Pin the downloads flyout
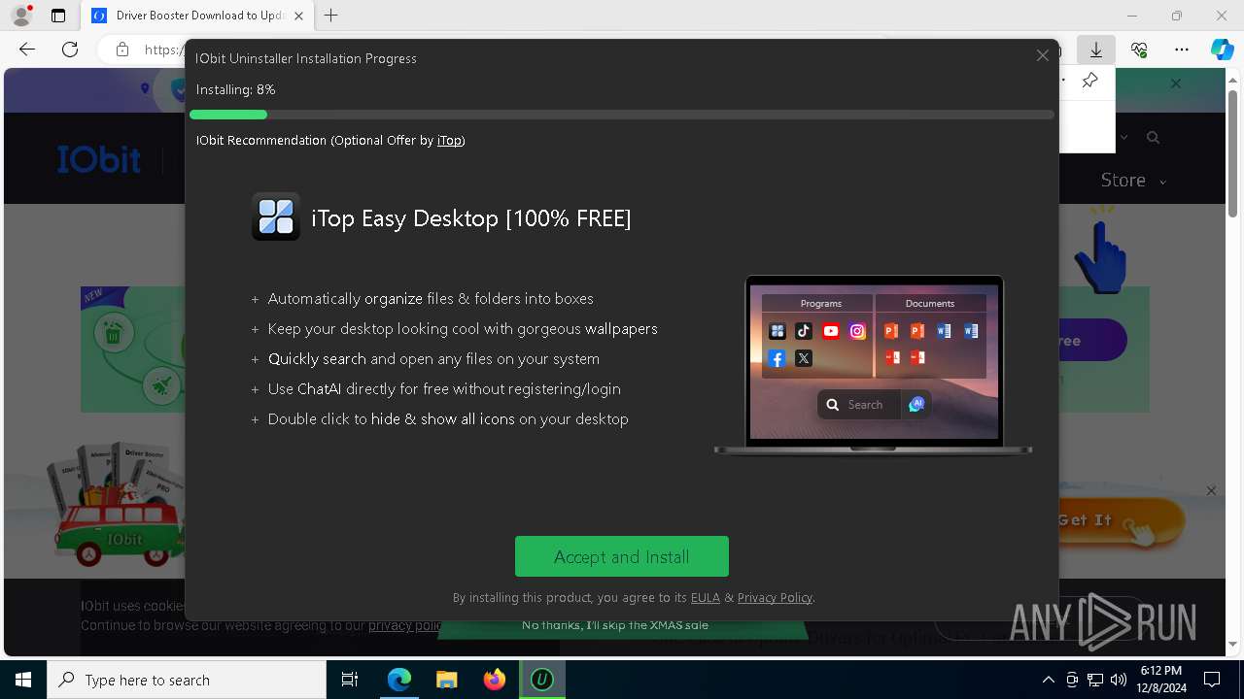Viewport: 1244px width, 699px height. (x=1089, y=81)
